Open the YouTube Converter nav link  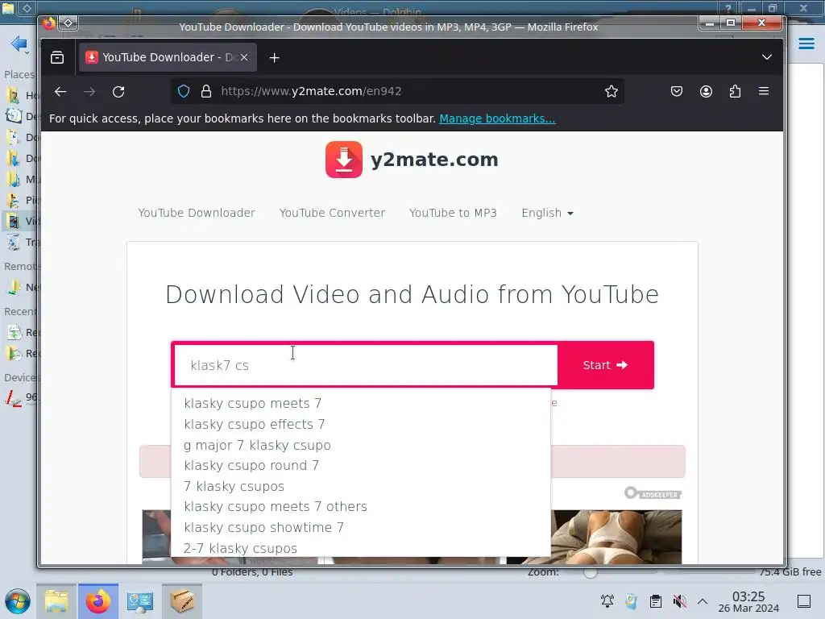coord(332,213)
